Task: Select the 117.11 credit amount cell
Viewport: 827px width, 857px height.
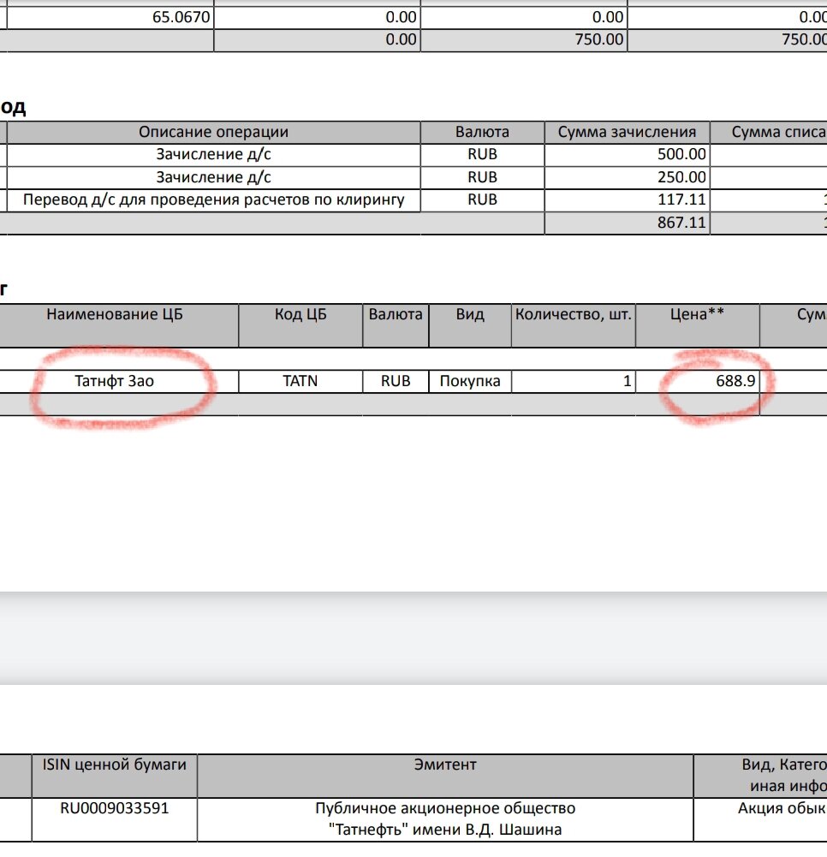Action: coord(627,200)
